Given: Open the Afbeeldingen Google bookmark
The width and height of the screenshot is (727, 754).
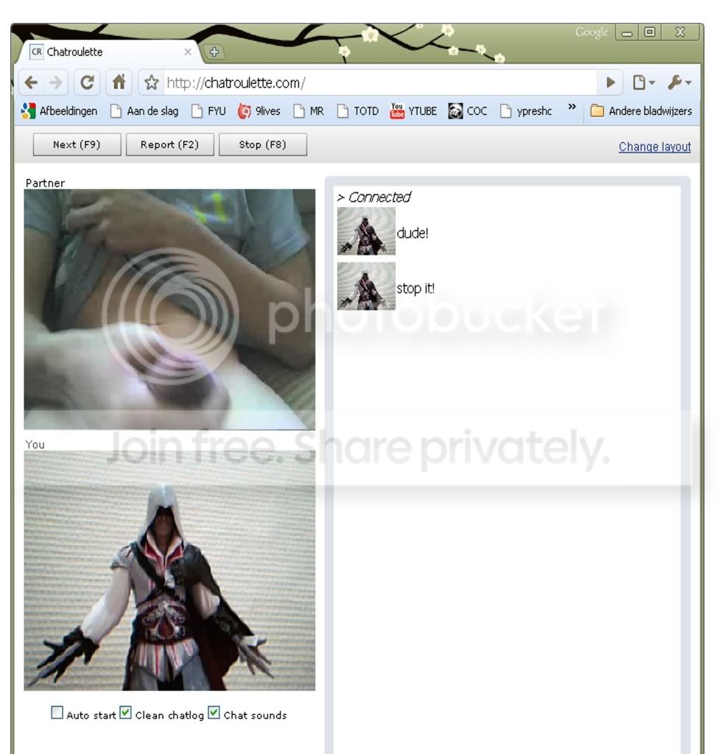Looking at the screenshot, I should click(59, 111).
